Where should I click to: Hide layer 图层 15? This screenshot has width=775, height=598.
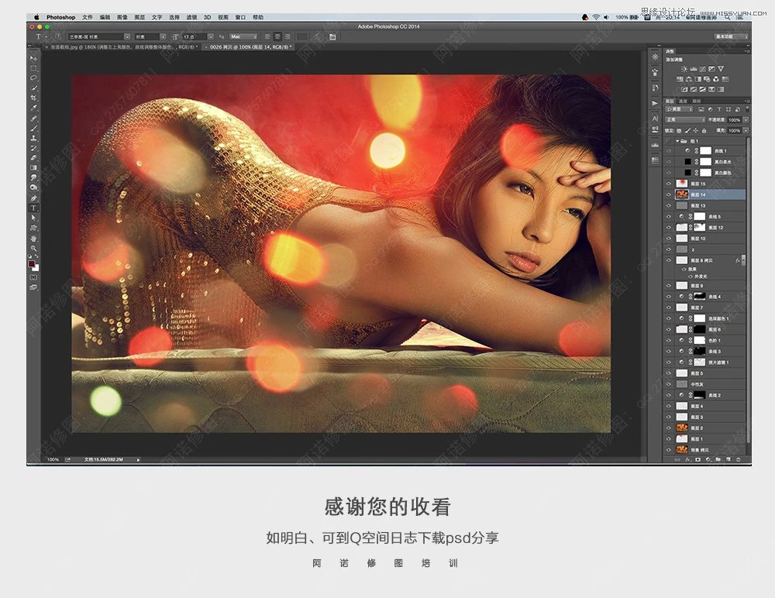pos(669,184)
